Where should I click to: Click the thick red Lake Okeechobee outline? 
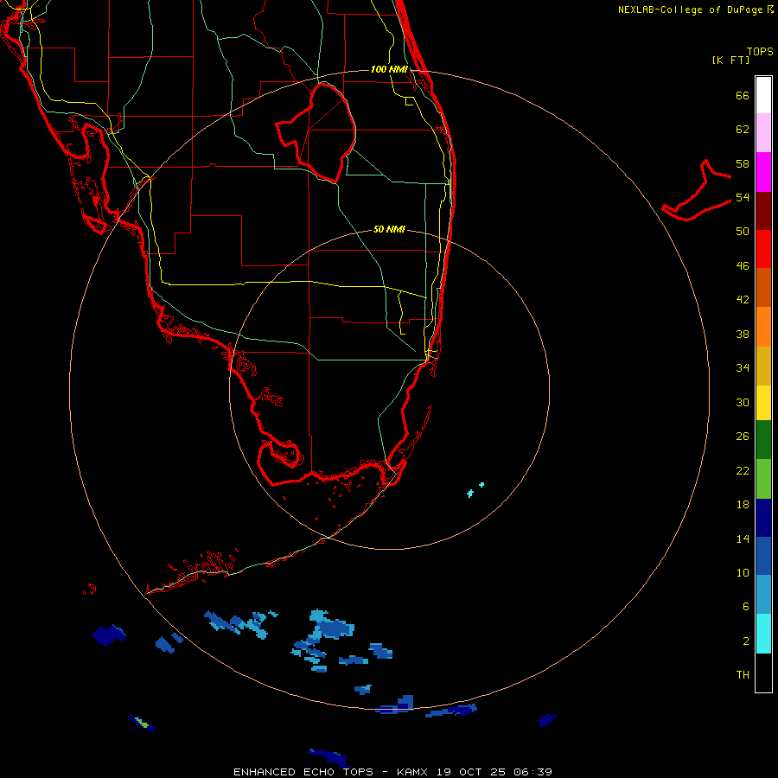click(x=316, y=132)
